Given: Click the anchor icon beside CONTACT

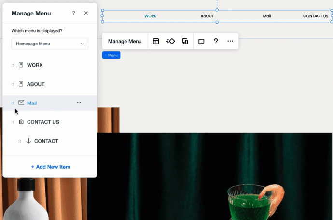Looking at the screenshot, I should click(x=28, y=141).
